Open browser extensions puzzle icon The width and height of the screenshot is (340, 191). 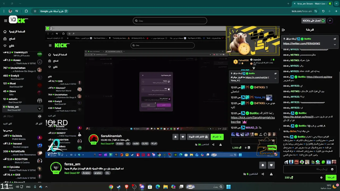pos(26,11)
